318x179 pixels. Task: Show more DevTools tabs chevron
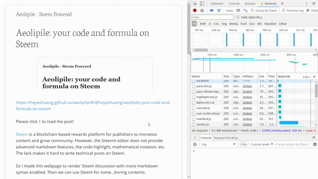coord(282,3)
